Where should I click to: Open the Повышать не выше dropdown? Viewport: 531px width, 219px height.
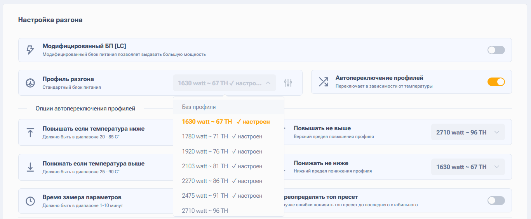pyautogui.click(x=468, y=132)
